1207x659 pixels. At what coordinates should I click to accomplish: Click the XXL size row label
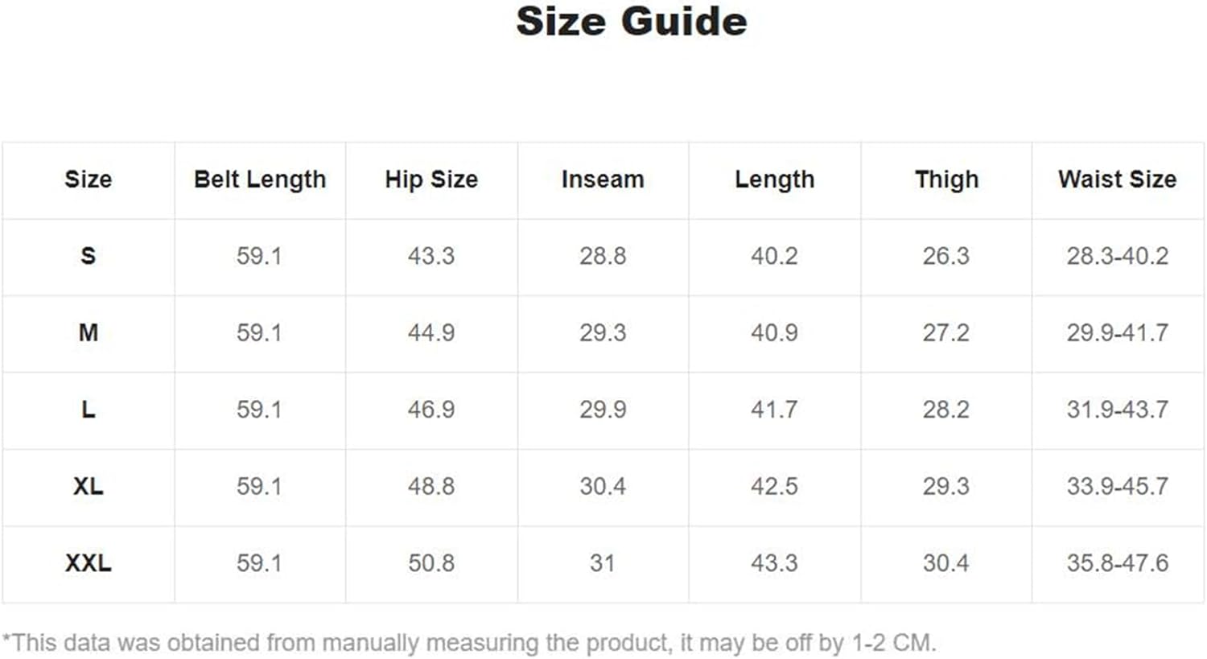(88, 562)
